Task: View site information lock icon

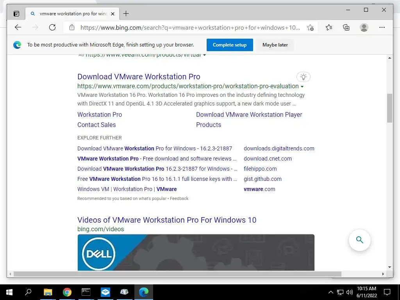Action: 72,27
